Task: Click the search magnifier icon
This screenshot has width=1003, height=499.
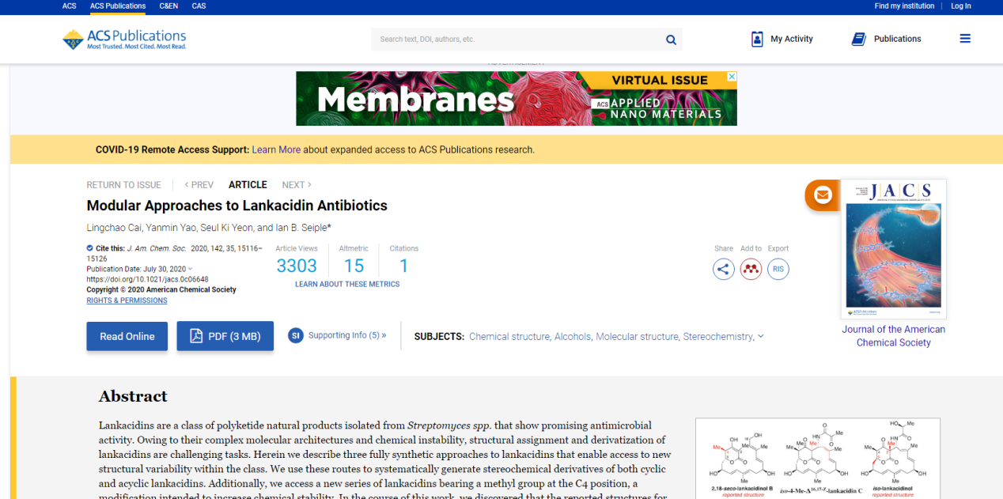Action: 671,40
